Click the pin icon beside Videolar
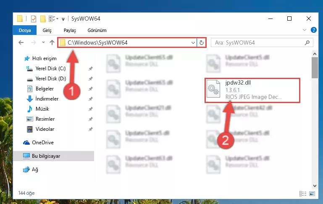 click(x=90, y=129)
